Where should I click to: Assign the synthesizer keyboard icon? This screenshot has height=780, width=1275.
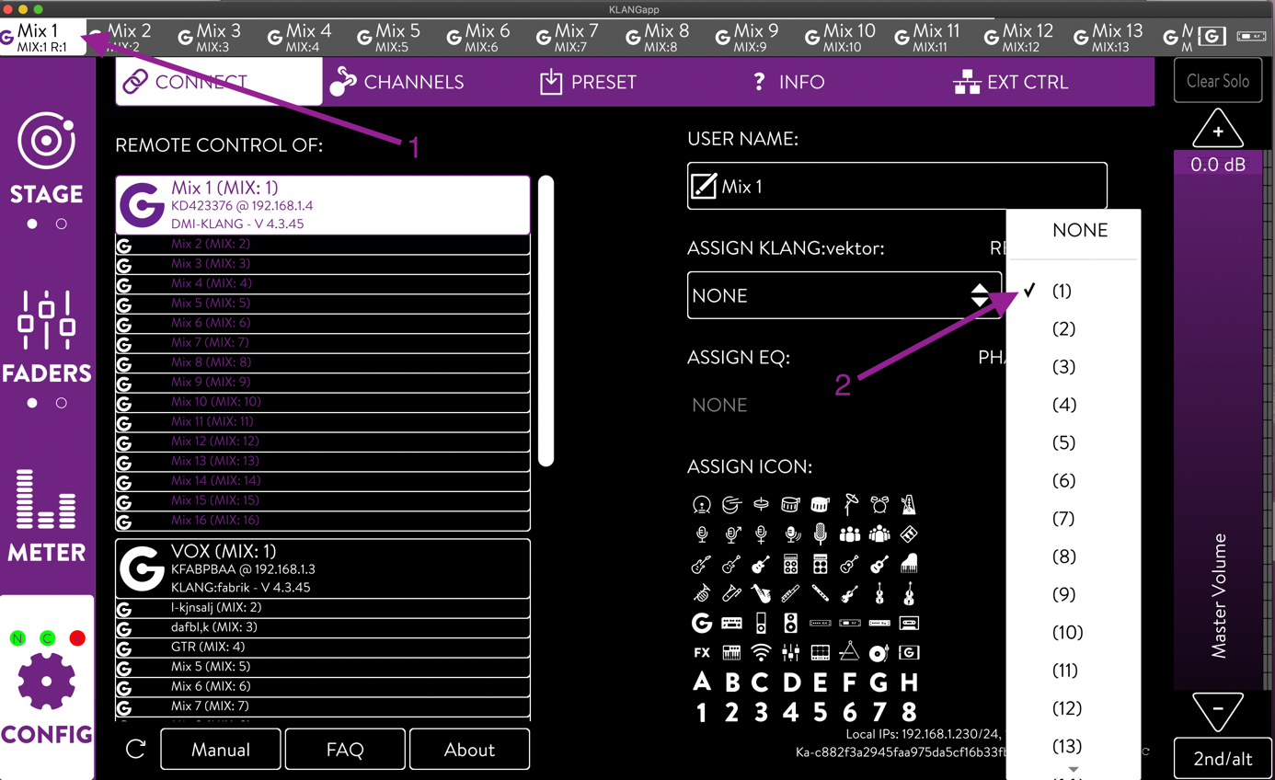tap(731, 653)
